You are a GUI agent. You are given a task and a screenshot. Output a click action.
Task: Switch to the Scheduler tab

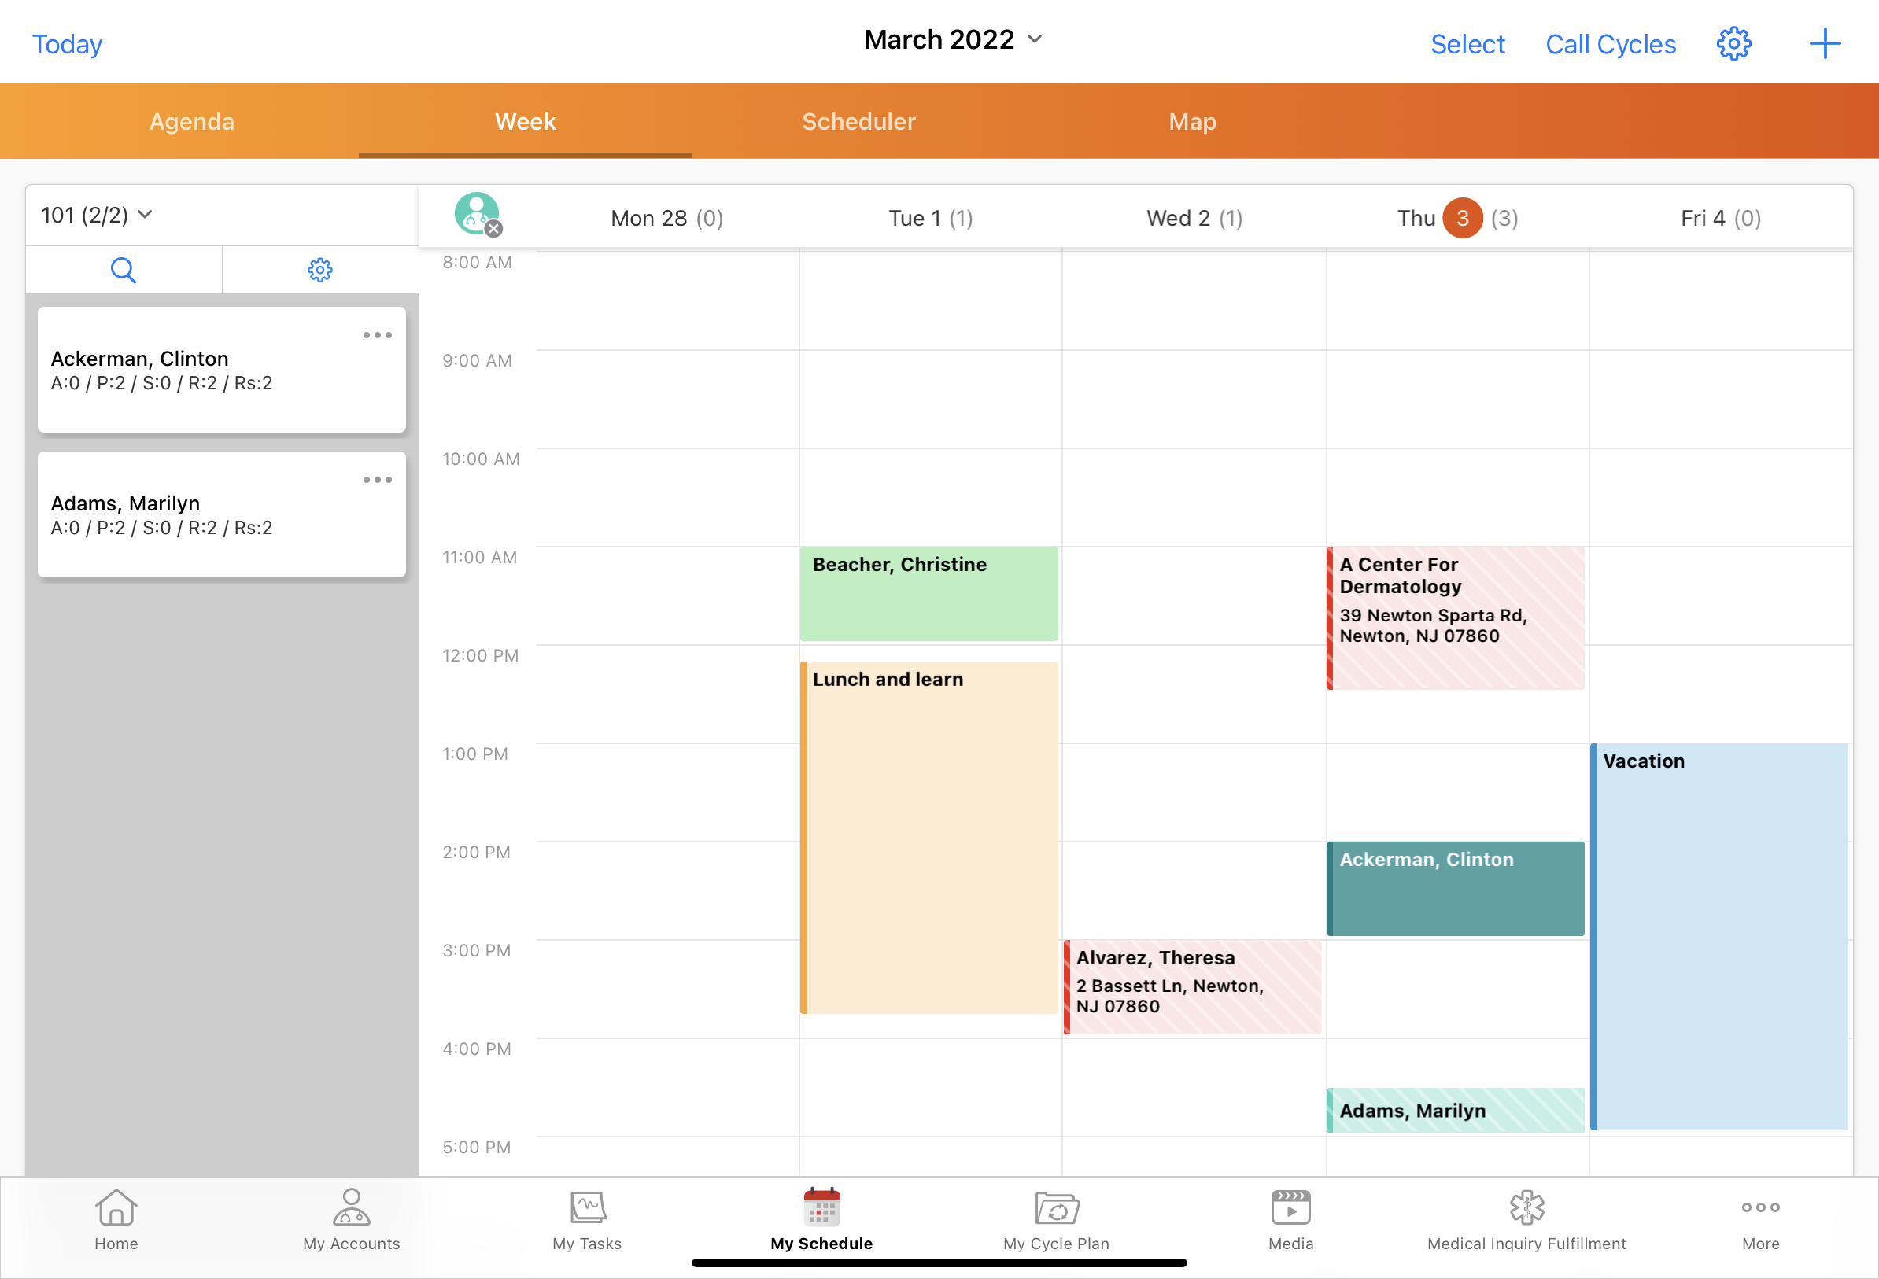858,121
